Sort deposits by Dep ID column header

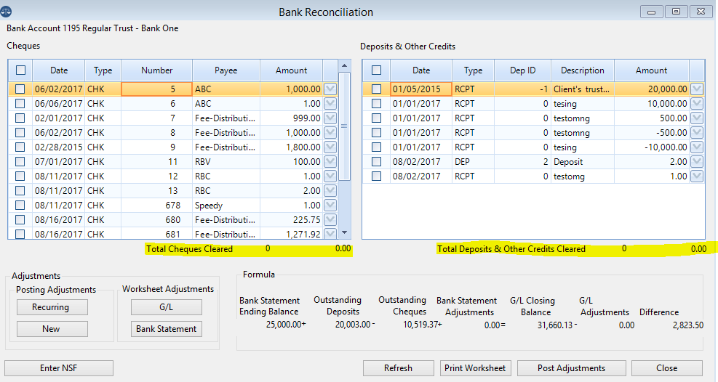click(522, 70)
